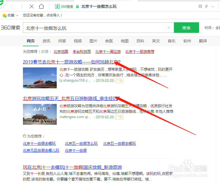
Task: Click the green 搜索 button
Action: coord(186,28)
